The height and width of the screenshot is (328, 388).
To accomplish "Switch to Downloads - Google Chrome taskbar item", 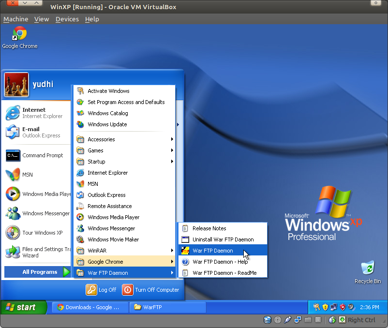I will [x=90, y=307].
